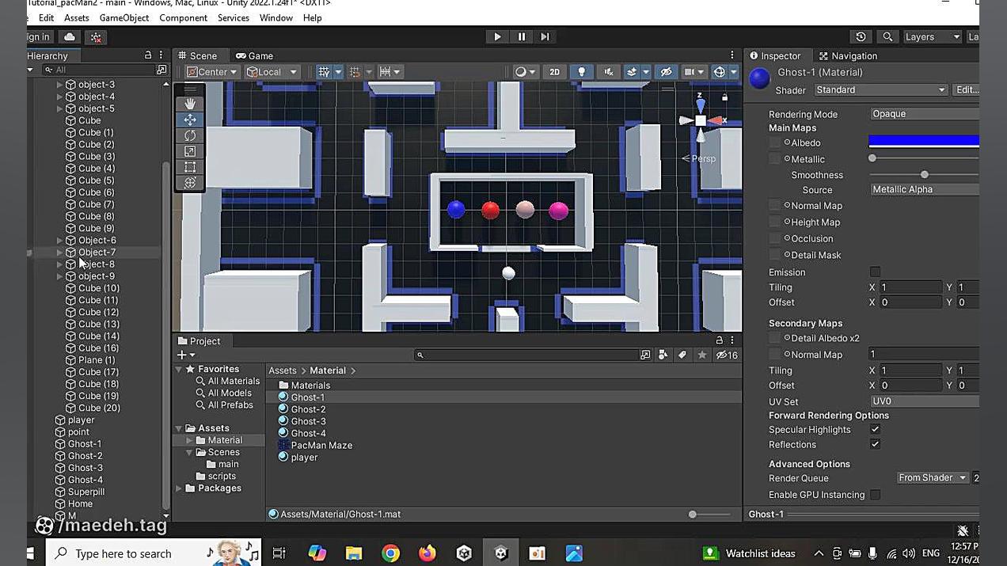Viewport: 1007px width, 566px height.
Task: Expand the Packages folder in Project
Action: pos(179,488)
